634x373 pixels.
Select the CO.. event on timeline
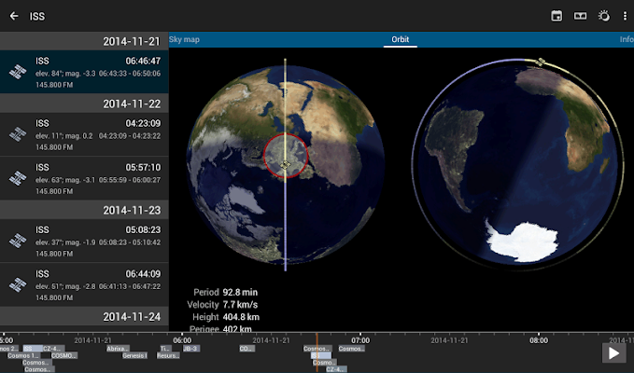(247, 349)
